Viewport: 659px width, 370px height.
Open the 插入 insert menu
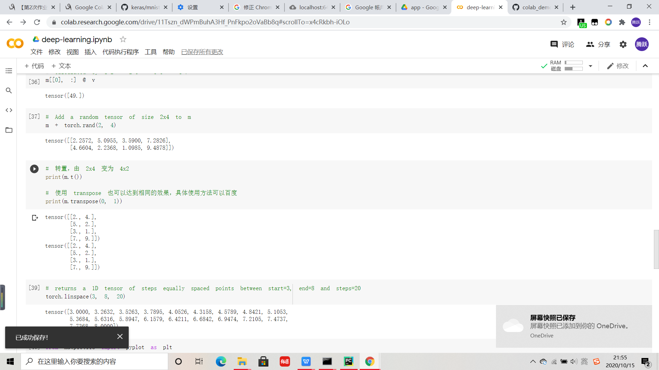90,52
